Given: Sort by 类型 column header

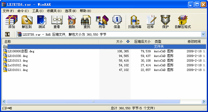Looking at the screenshot, I should tap(169, 42).
